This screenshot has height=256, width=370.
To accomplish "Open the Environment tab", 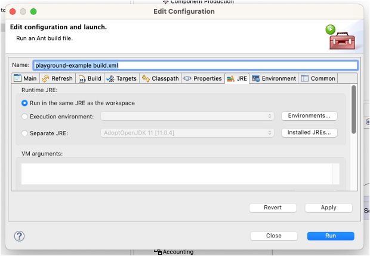I will click(x=274, y=78).
